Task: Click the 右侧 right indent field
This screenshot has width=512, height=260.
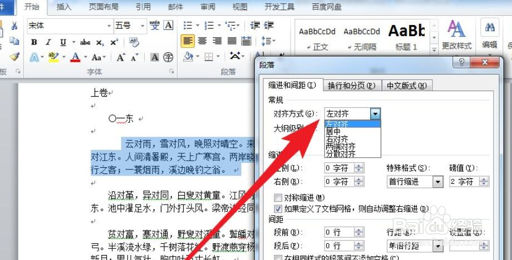Action: [344, 182]
